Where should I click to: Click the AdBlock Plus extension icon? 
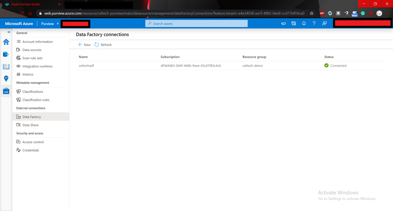322,13
